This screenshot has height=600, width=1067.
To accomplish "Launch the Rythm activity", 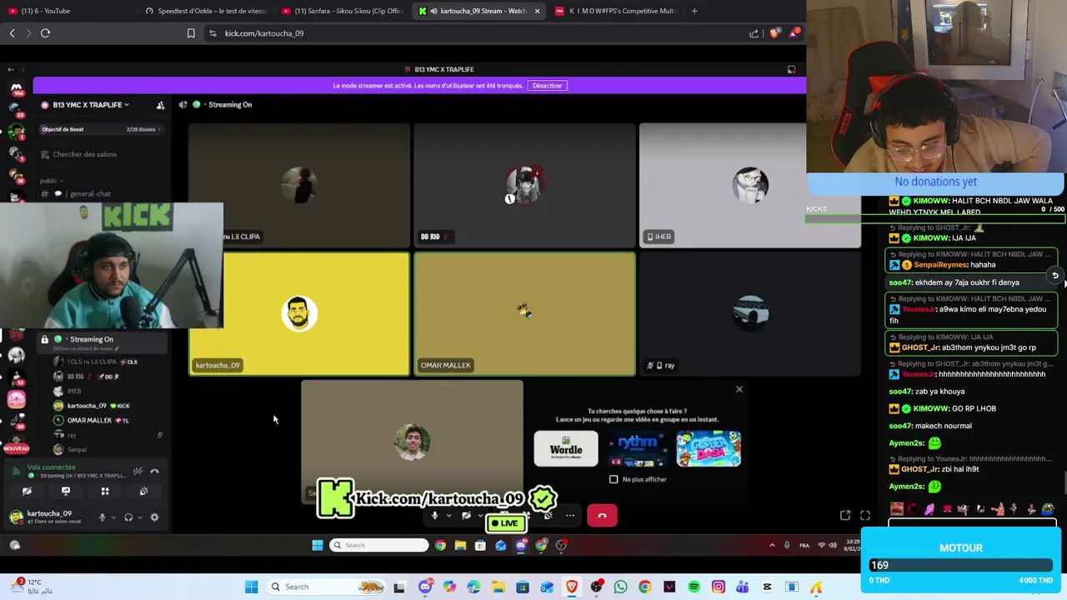I will (x=638, y=448).
